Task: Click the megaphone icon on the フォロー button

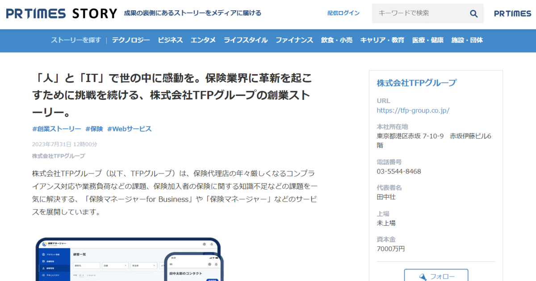Action: coord(423,277)
